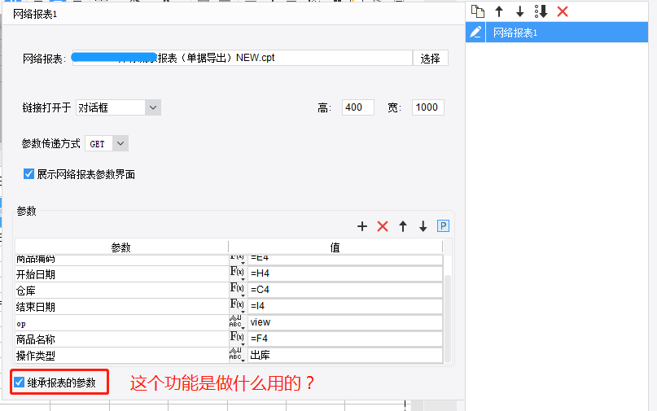Delete hyperlink with red X in right panel
This screenshot has height=411, width=657.
coord(563,11)
